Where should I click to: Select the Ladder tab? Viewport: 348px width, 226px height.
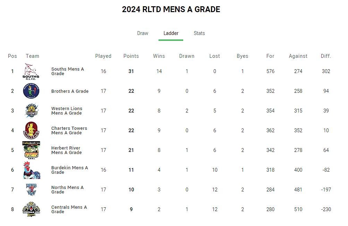pos(171,33)
